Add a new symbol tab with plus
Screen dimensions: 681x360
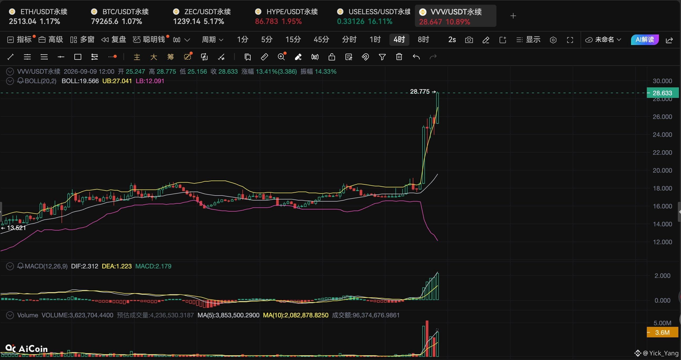point(513,16)
